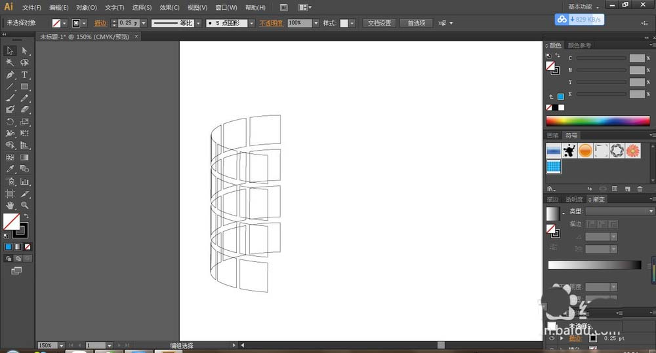
Task: Select the Free Transform tool
Action: [25, 134]
